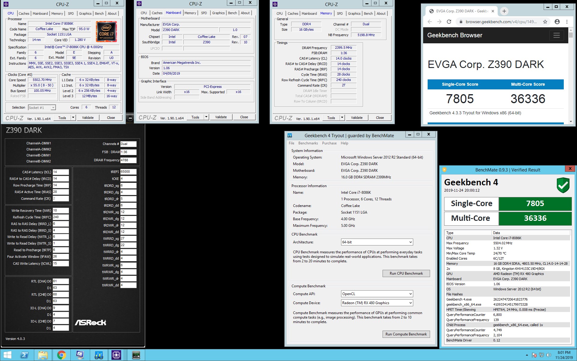
Task: Open the Purchase menu in Geekbench 4
Action: pyautogui.click(x=329, y=143)
